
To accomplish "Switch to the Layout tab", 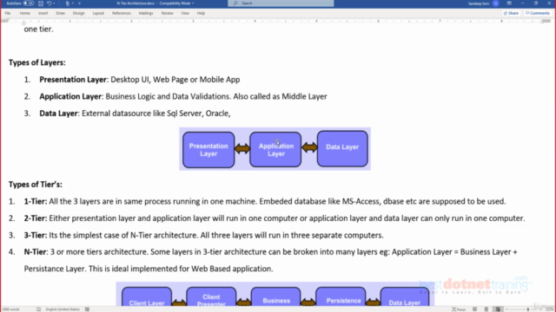I will (98, 13).
